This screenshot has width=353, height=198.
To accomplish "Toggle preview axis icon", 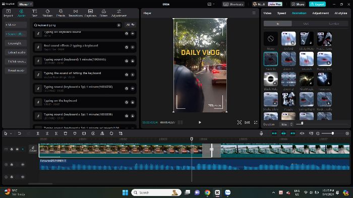I will (302, 134).
